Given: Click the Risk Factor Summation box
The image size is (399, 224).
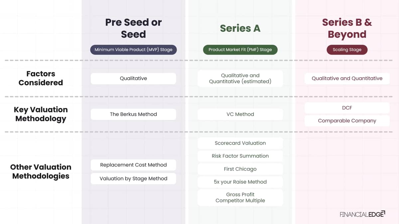Looking at the screenshot, I should (240, 156).
